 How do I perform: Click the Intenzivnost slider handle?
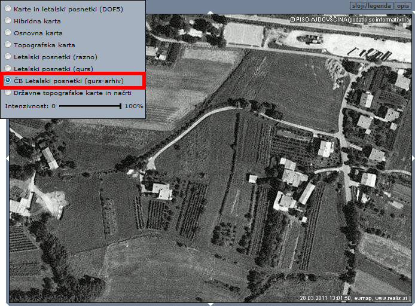120,106
